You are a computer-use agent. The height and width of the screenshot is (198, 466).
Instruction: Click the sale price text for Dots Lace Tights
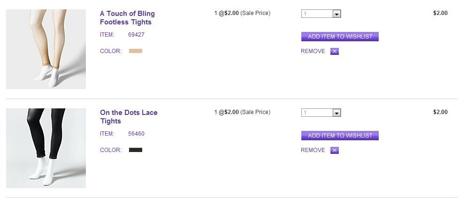click(x=242, y=112)
